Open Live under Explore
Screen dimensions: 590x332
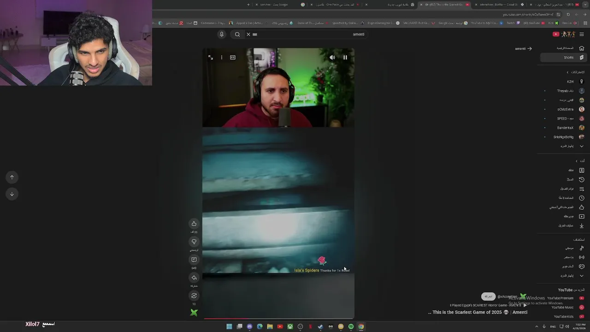coord(563,257)
